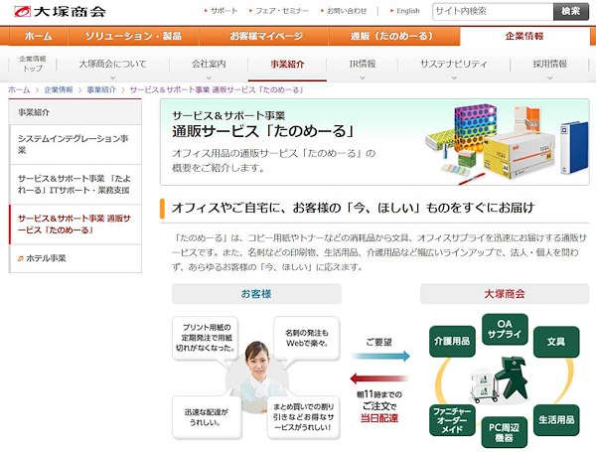Open 大塚商会について sub menu
The width and height of the screenshot is (596, 452).
112,64
